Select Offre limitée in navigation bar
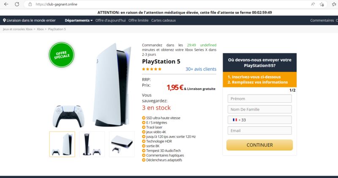 (x=139, y=20)
